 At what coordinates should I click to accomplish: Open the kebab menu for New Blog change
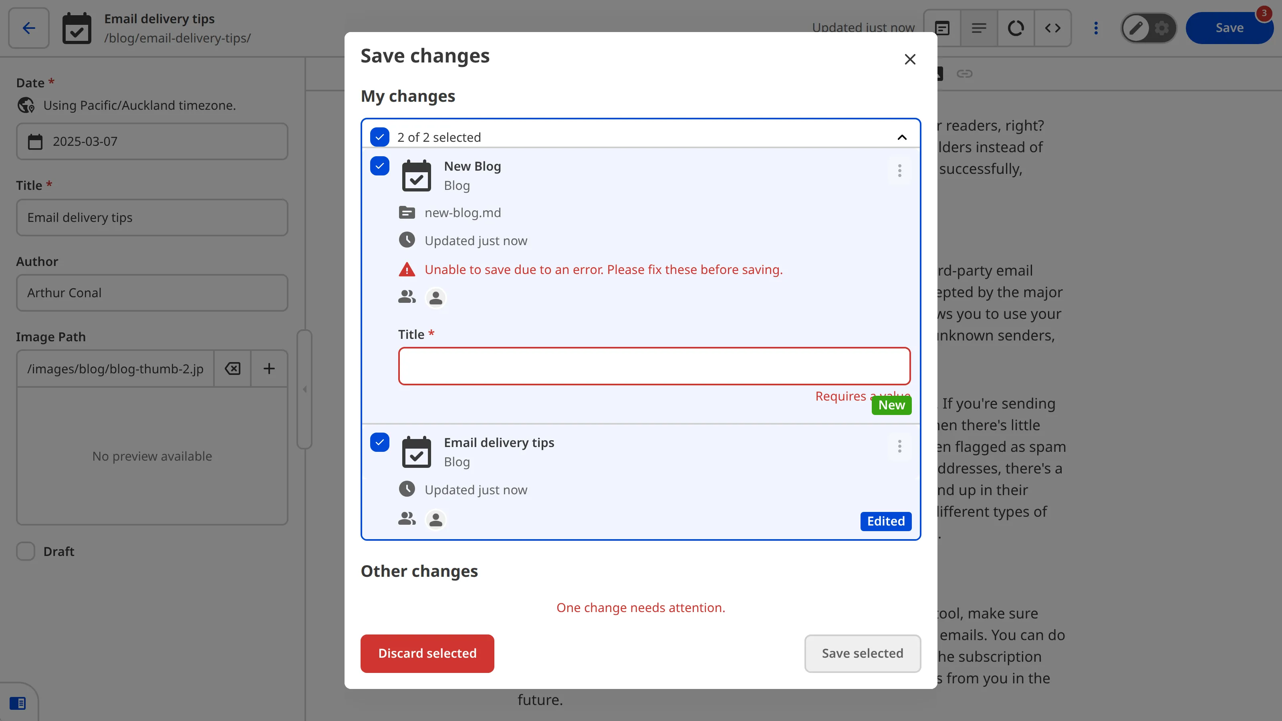pyautogui.click(x=899, y=171)
